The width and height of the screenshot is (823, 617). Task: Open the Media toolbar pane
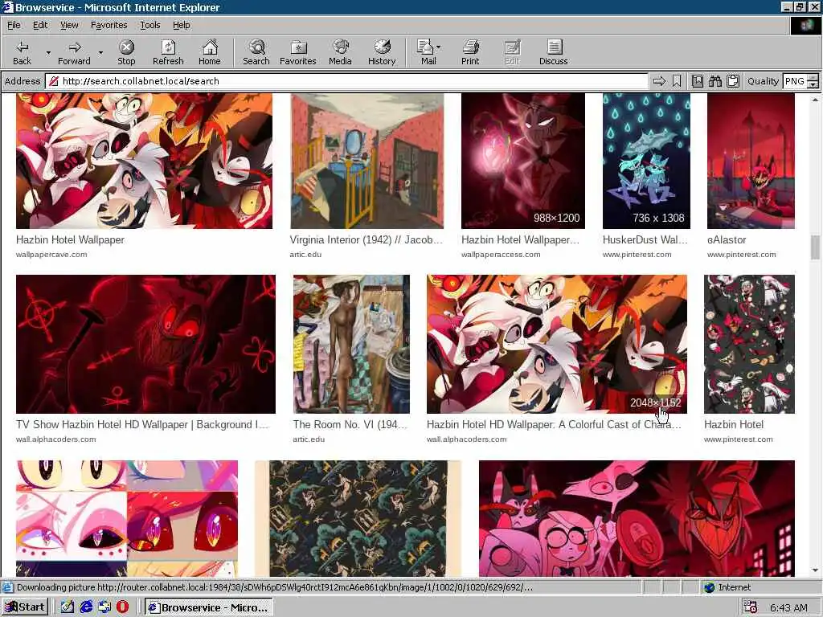pos(340,53)
